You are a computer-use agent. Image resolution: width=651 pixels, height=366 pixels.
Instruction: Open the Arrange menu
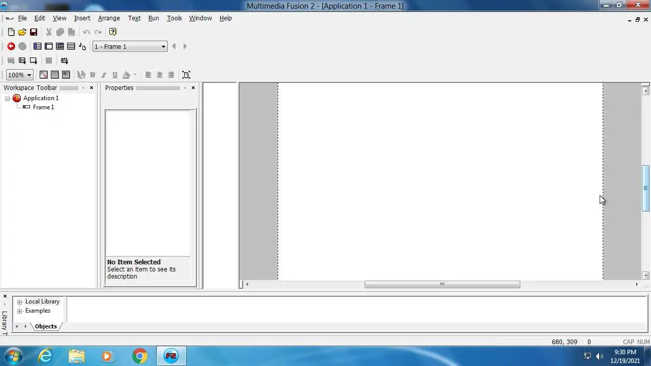(x=109, y=18)
